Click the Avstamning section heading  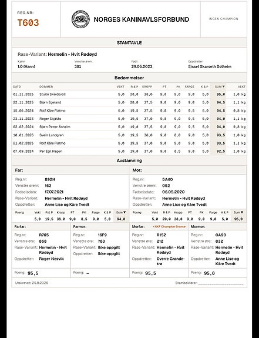coord(129,160)
